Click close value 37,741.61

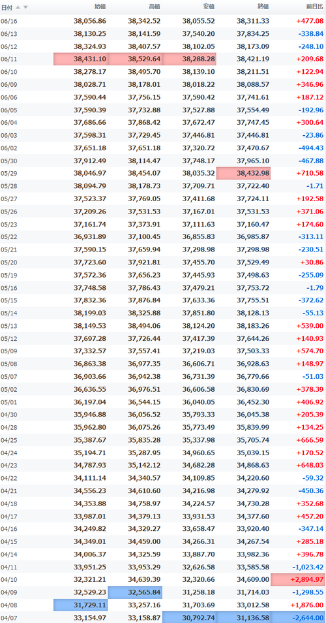point(253,97)
